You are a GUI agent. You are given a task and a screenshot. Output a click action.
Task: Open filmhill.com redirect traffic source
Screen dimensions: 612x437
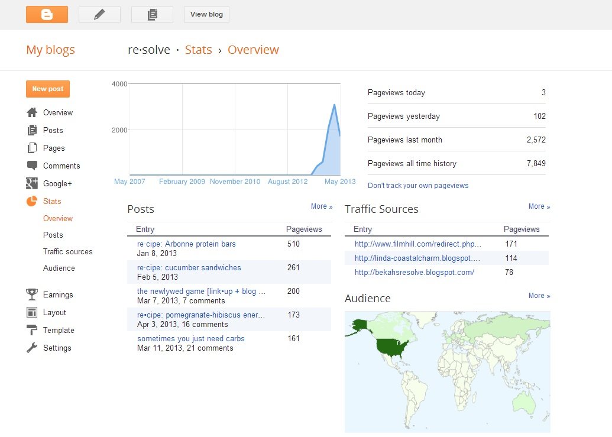(417, 244)
